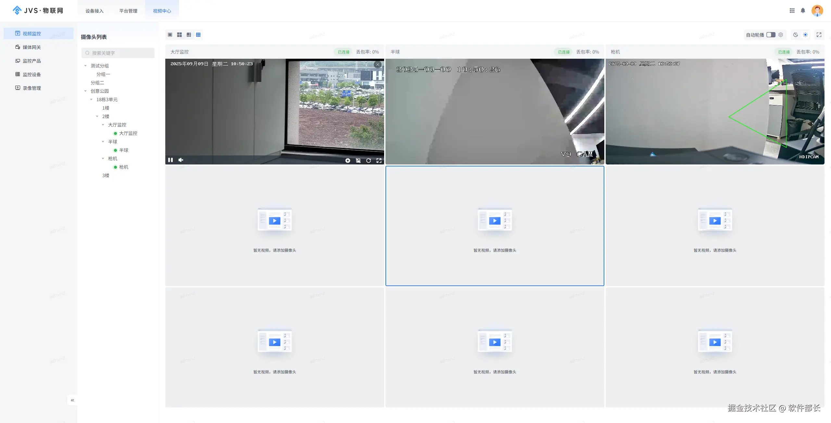Screen dimensions: 831x423
Task: Open 监控设备 in sidebar menu
Action: [x=31, y=75]
